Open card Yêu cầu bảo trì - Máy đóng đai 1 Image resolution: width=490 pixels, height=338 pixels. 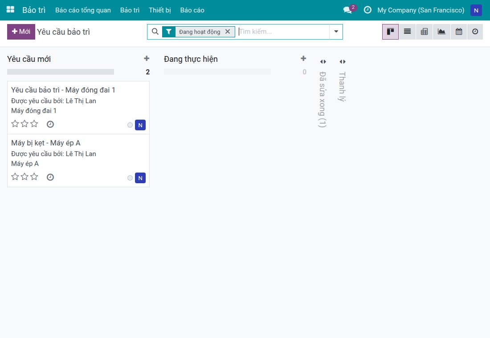[x=78, y=108]
